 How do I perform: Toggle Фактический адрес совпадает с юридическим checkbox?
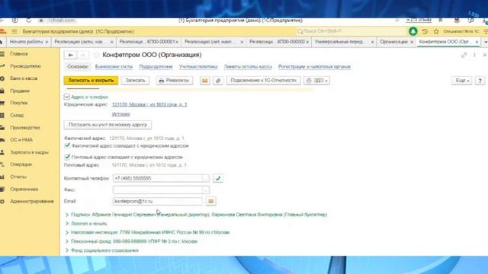pyautogui.click(x=67, y=145)
